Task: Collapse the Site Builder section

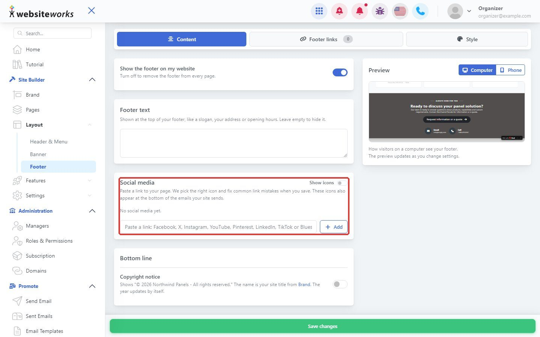Action: coord(92,80)
